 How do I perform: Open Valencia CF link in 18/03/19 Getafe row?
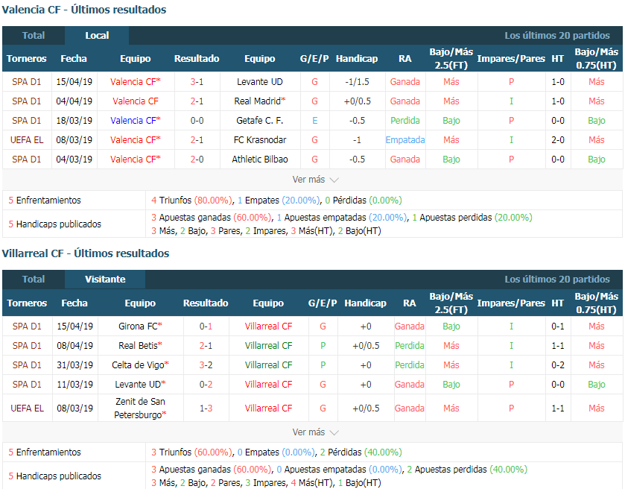[135, 121]
